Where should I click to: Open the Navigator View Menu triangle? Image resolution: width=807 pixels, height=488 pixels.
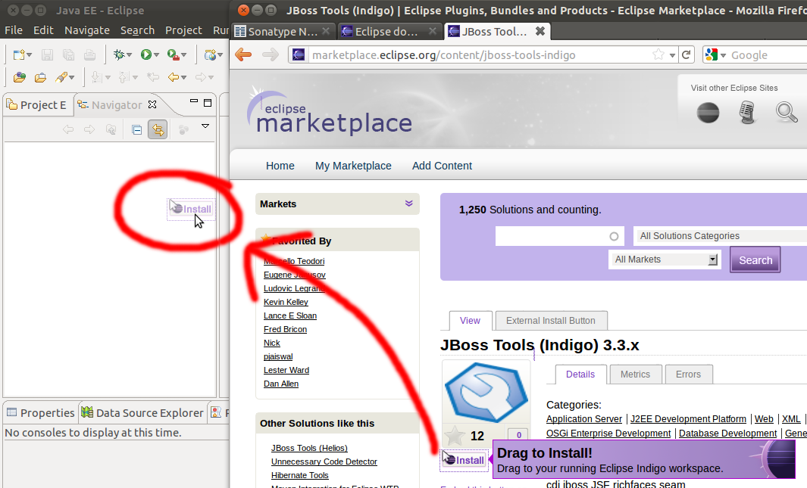click(205, 126)
